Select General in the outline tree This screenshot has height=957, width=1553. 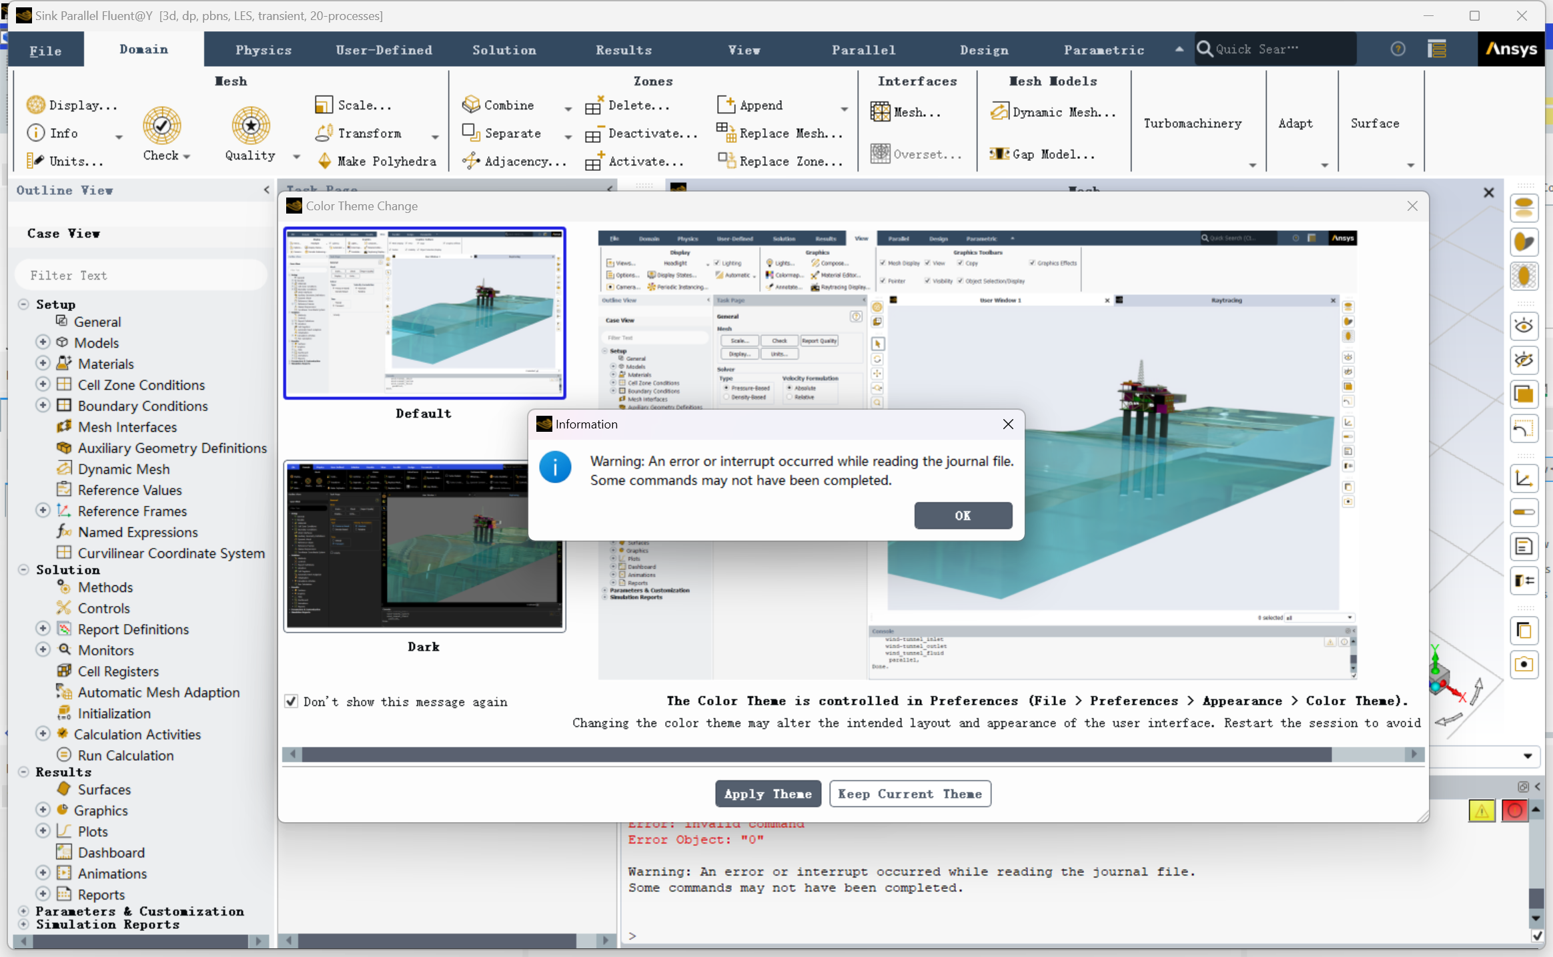[x=97, y=322]
